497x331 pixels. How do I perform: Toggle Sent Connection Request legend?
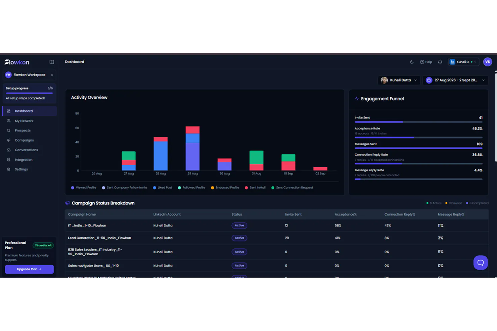pyautogui.click(x=292, y=188)
